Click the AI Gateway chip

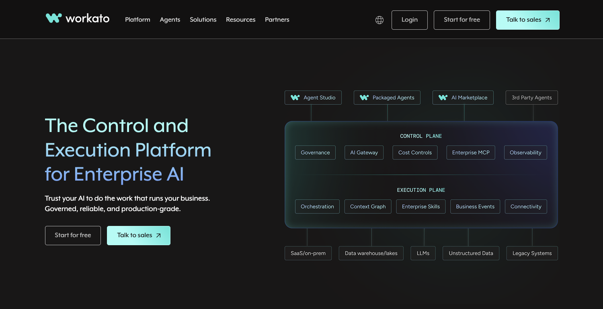pos(364,152)
